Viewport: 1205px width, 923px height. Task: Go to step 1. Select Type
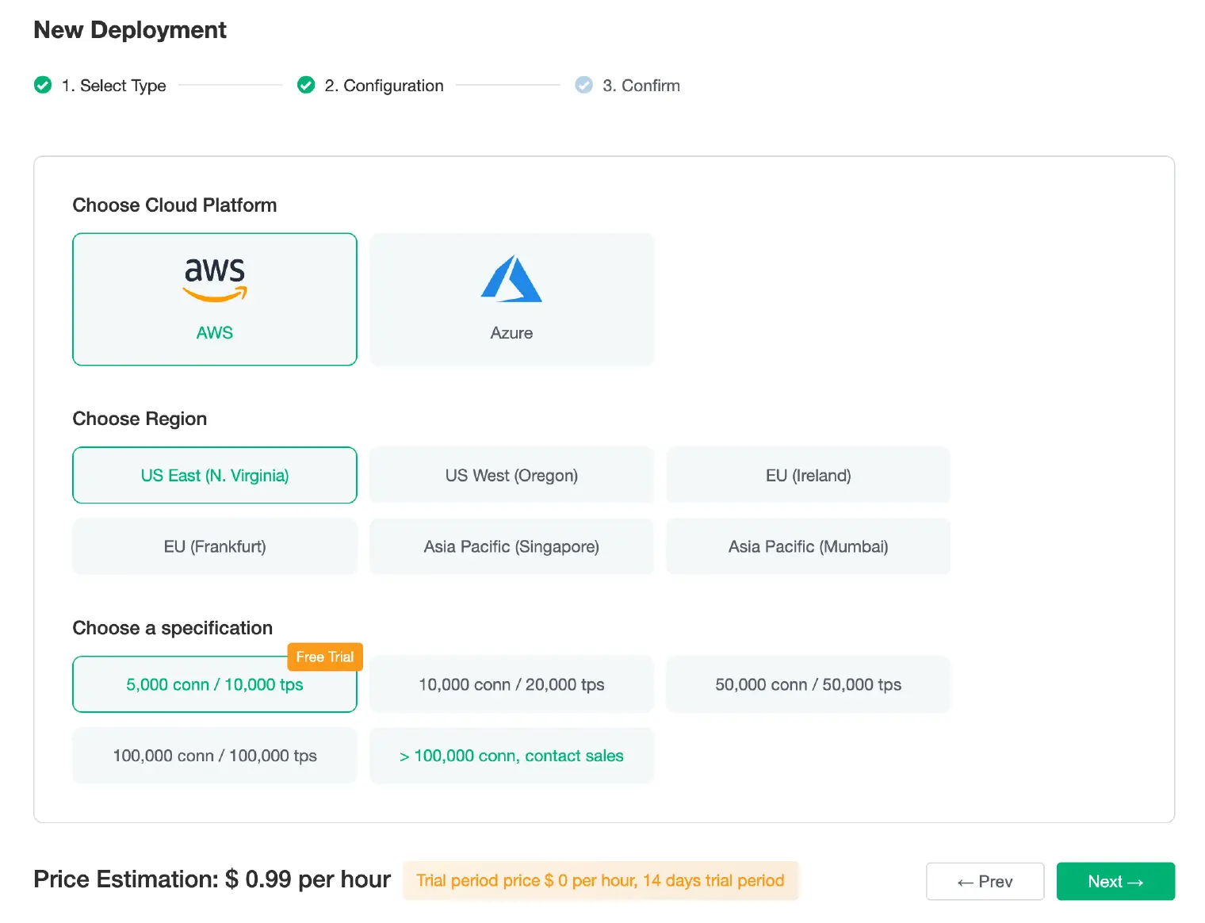(113, 86)
